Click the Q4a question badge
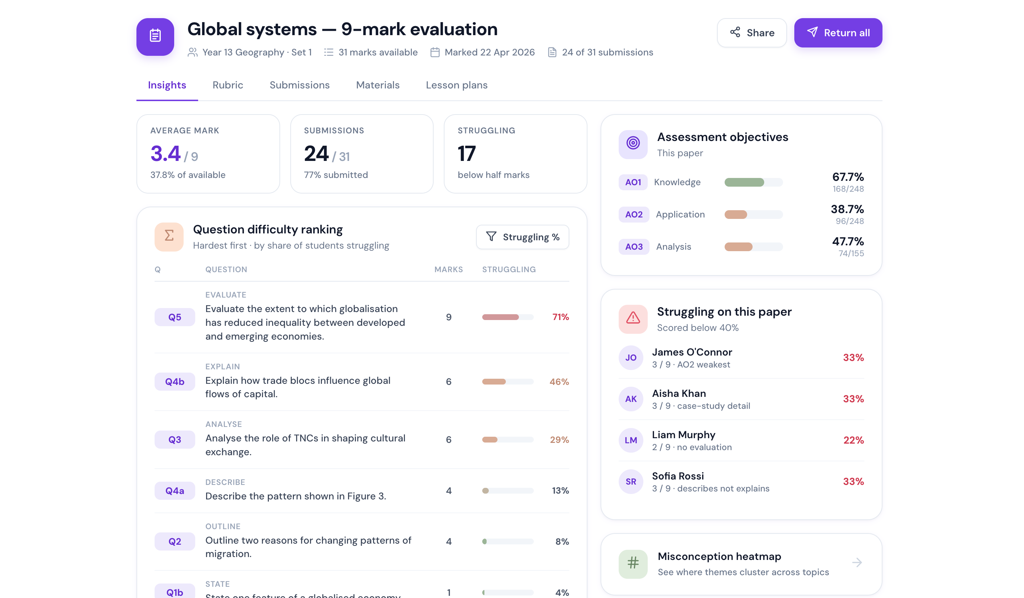 (175, 491)
